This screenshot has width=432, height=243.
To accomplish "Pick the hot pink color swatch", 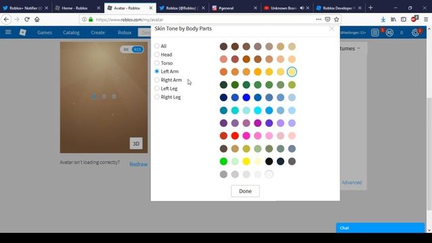I will (246, 136).
